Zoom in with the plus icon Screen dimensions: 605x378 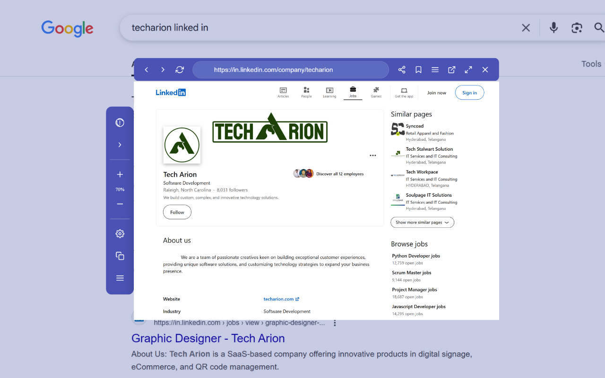click(x=120, y=175)
